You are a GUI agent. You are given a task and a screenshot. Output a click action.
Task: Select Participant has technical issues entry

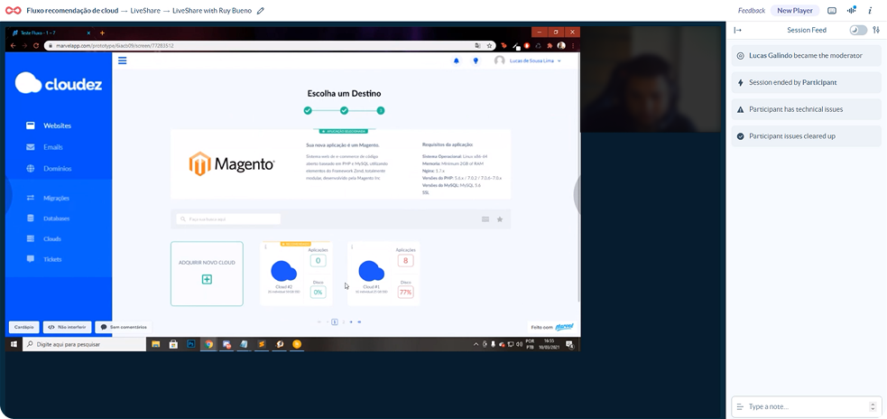806,108
